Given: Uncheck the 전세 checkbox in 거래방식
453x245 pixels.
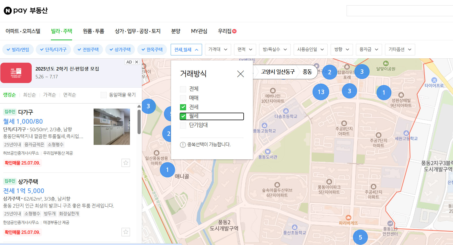Looking at the screenshot, I should click(183, 107).
